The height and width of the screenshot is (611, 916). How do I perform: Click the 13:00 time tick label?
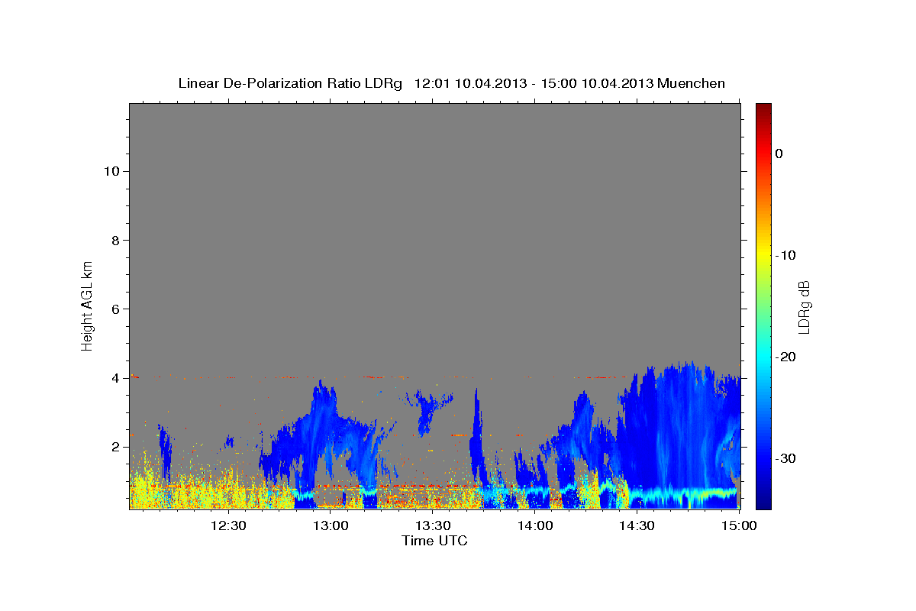(331, 525)
